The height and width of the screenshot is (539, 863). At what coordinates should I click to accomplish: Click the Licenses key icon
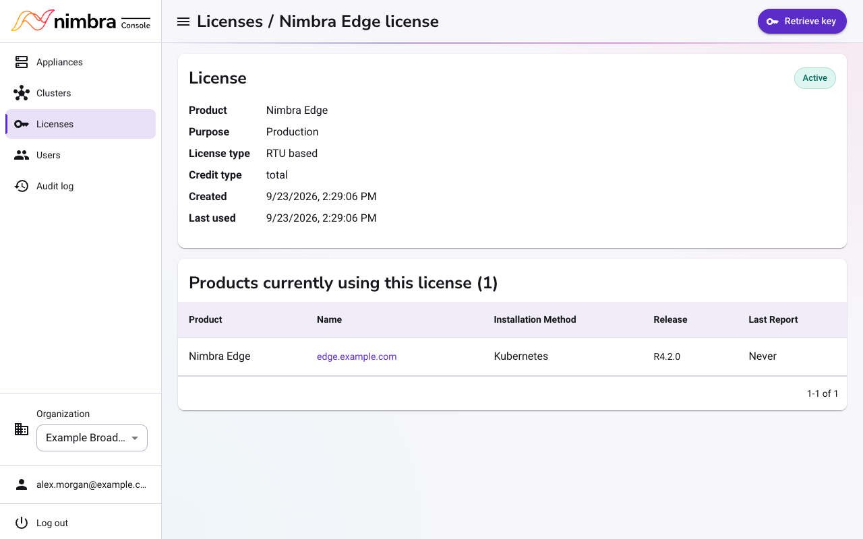click(22, 124)
